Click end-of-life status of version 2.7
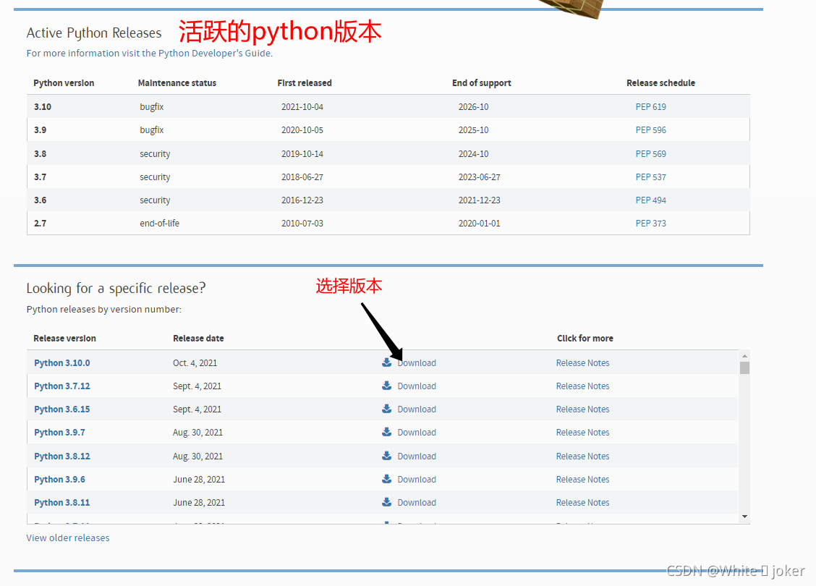The image size is (816, 586). point(159,224)
